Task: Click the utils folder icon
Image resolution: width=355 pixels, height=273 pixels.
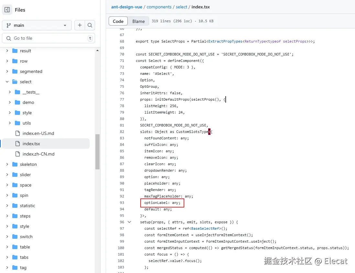Action: click(17, 123)
